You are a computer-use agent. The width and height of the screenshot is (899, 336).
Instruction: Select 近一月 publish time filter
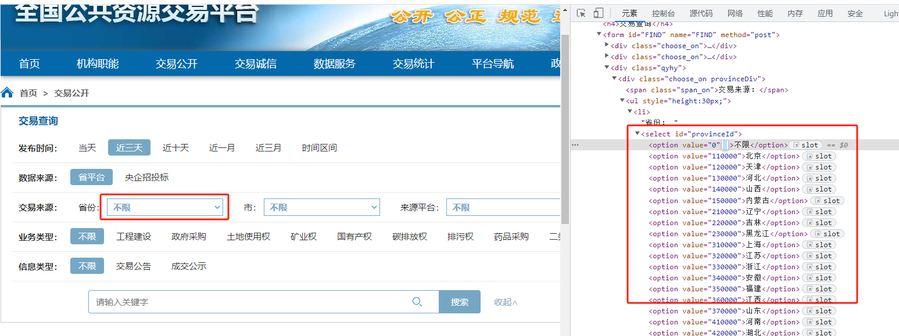(x=222, y=147)
